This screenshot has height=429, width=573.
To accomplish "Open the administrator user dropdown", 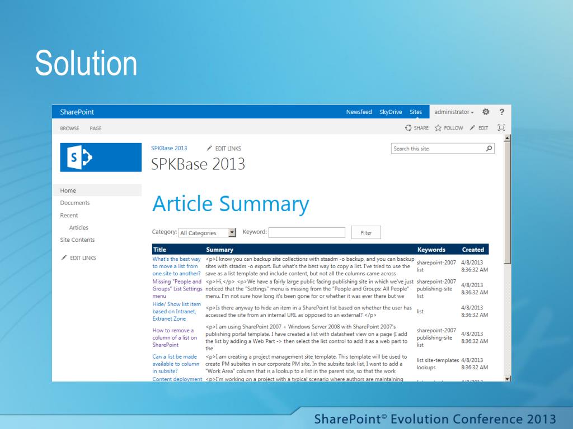I will pos(454,112).
